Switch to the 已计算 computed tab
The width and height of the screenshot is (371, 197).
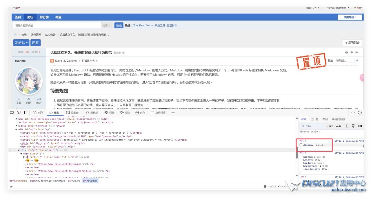pyautogui.click(x=314, y=119)
